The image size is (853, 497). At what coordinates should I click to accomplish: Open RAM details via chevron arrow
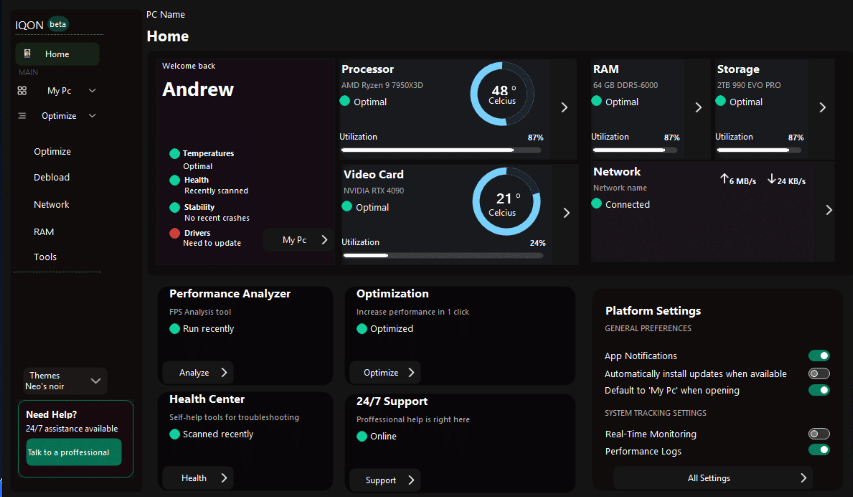(x=698, y=107)
